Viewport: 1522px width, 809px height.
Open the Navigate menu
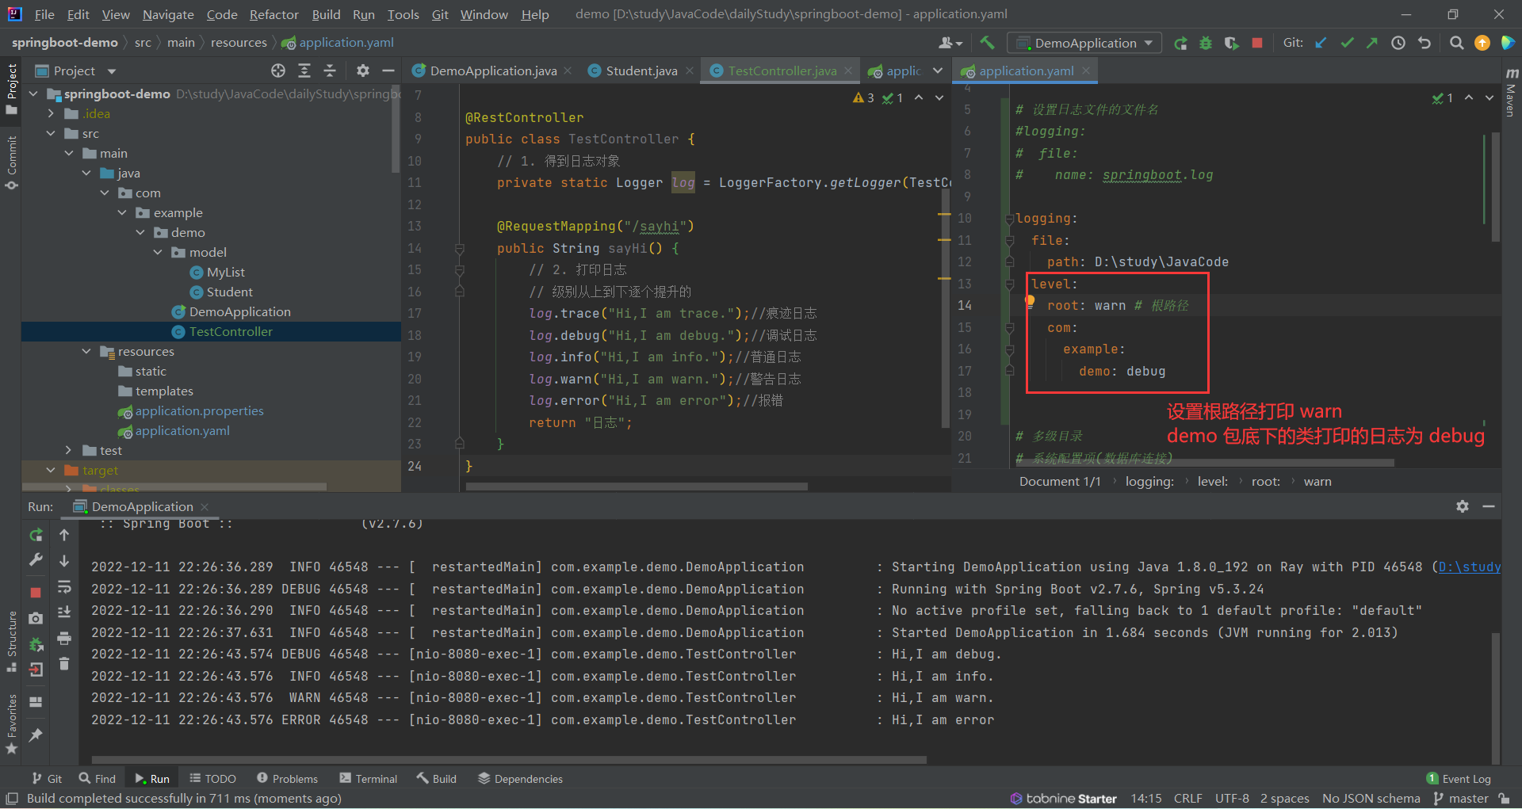168,14
